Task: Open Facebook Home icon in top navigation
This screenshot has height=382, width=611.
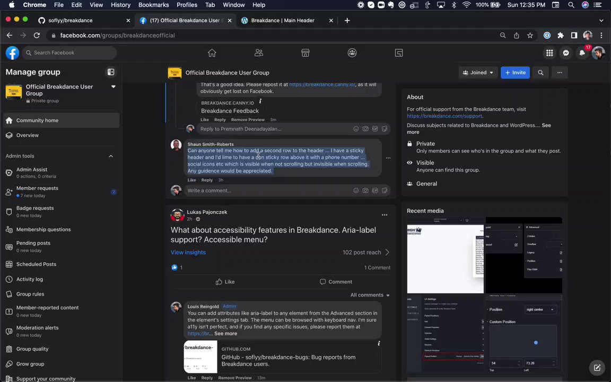Action: click(x=212, y=53)
